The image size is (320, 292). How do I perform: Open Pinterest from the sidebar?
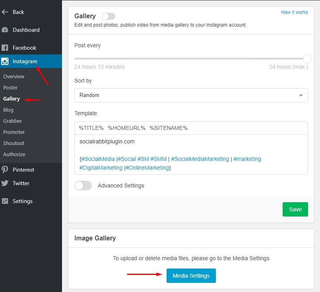point(6,170)
